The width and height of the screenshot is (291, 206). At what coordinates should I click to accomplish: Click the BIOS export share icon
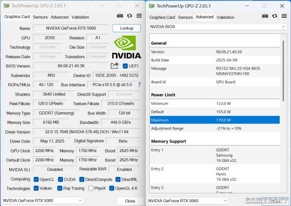tap(115, 66)
